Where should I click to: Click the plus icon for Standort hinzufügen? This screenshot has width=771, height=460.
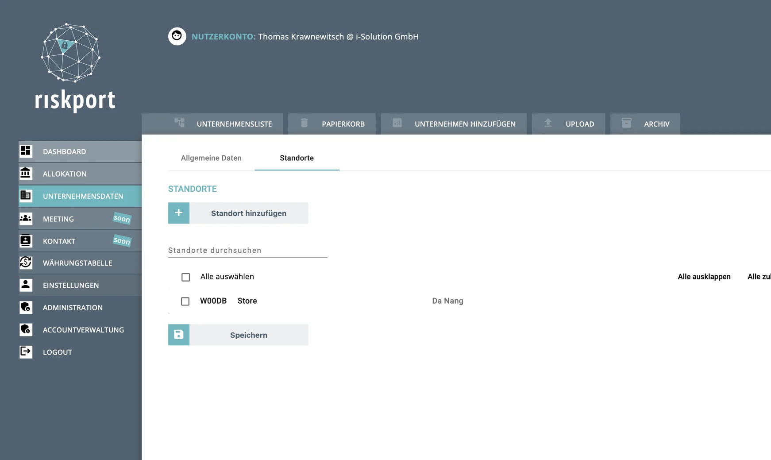pos(179,213)
